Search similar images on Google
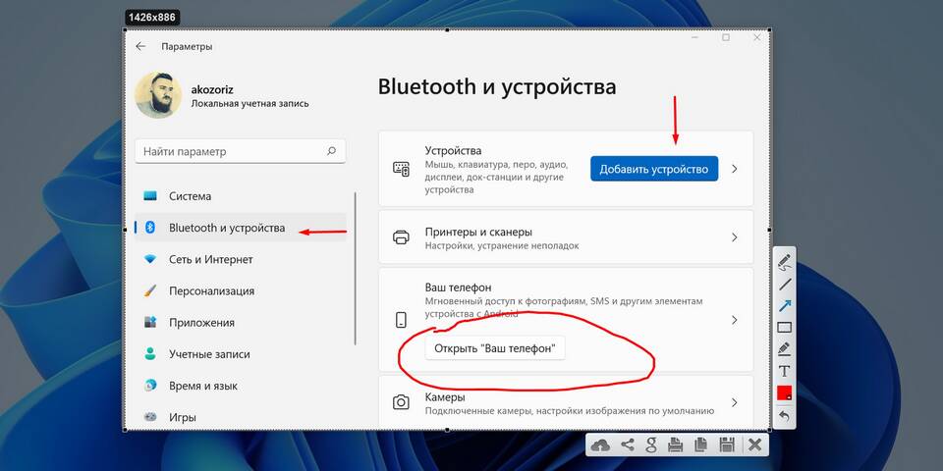 650,445
